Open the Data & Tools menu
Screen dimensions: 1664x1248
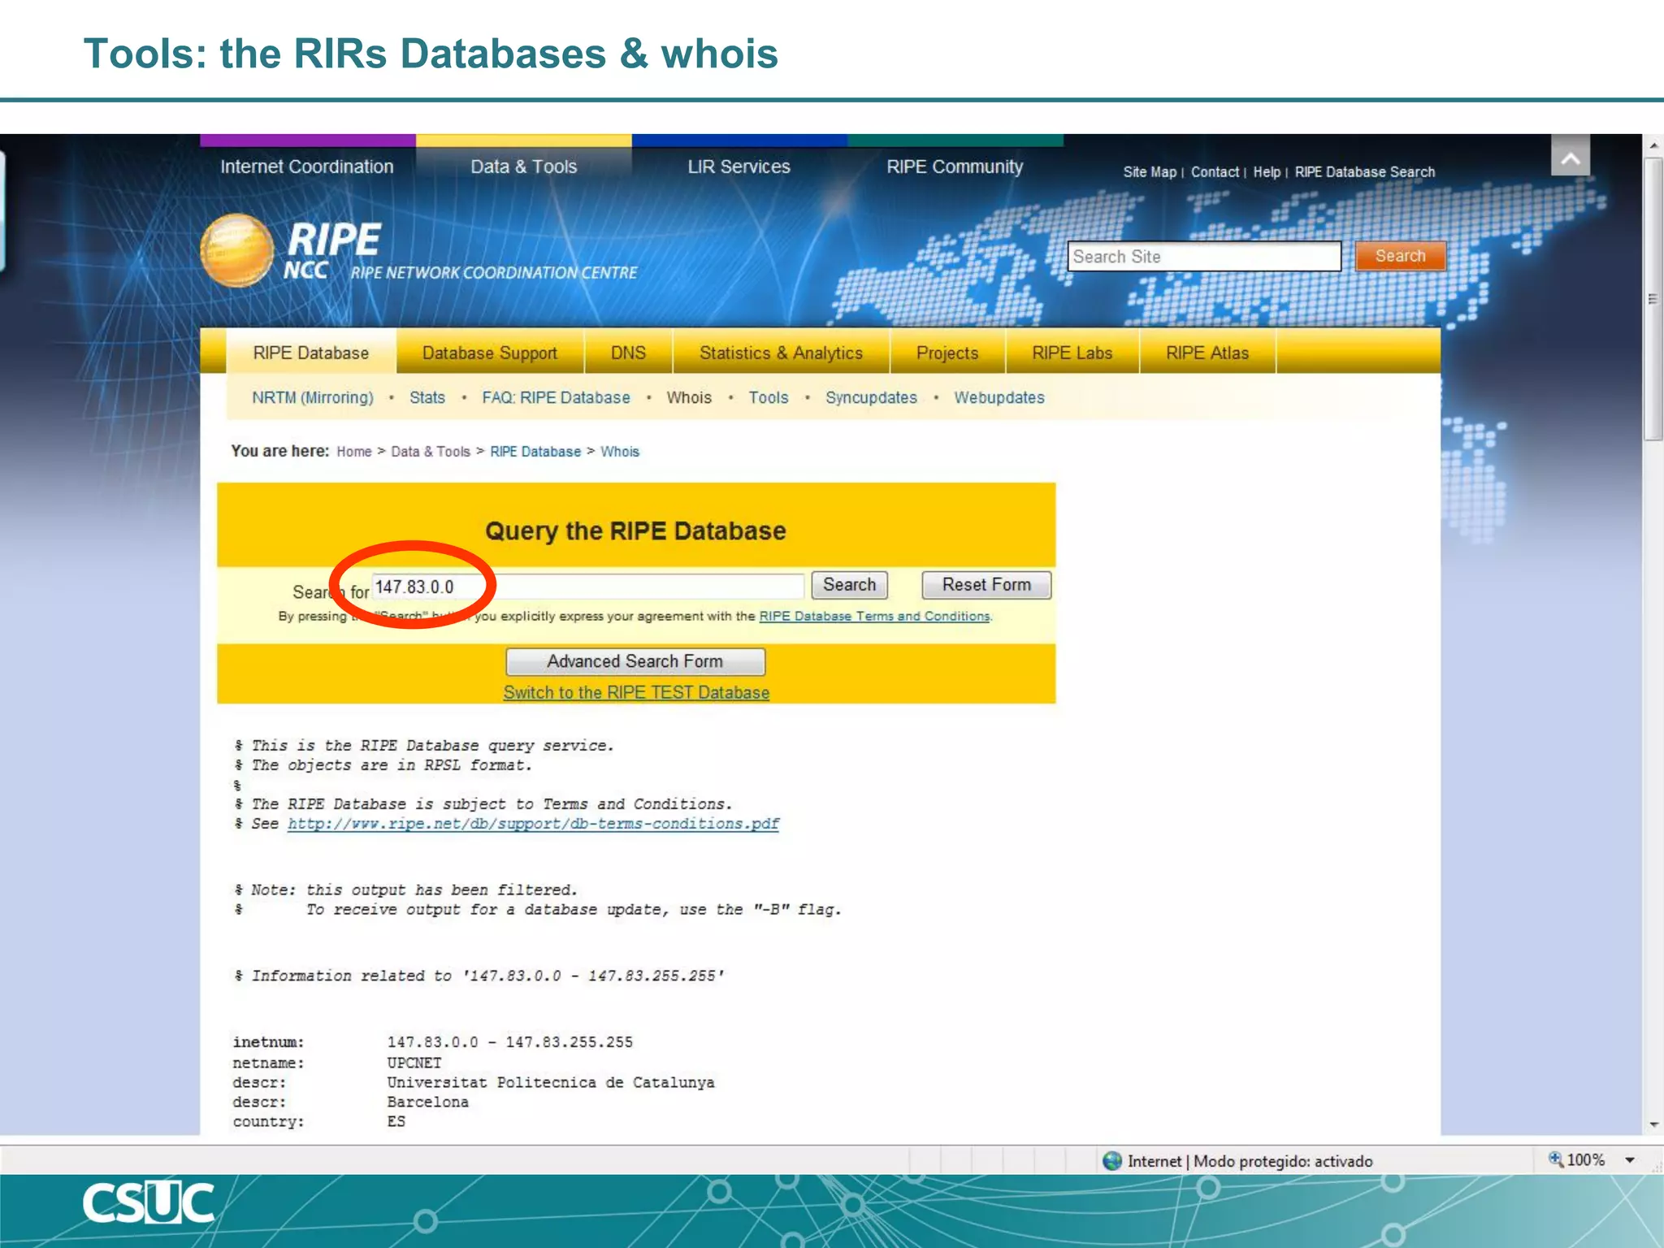tap(524, 167)
